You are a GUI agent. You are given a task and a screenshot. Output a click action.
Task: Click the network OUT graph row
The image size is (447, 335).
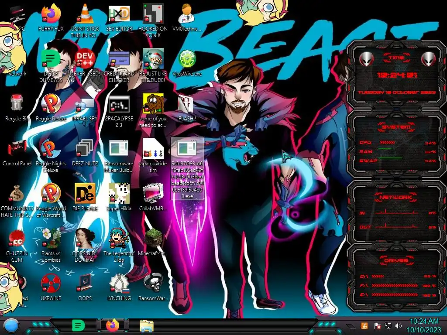pos(398,226)
